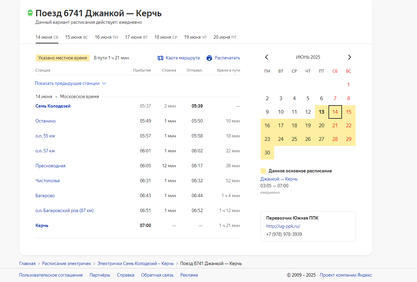Open the 'Проект компании Яндекс' link
This screenshot has width=417, height=282.
point(346,275)
